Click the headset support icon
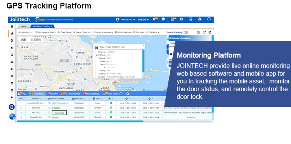The width and height of the screenshot is (291, 144). (x=209, y=19)
